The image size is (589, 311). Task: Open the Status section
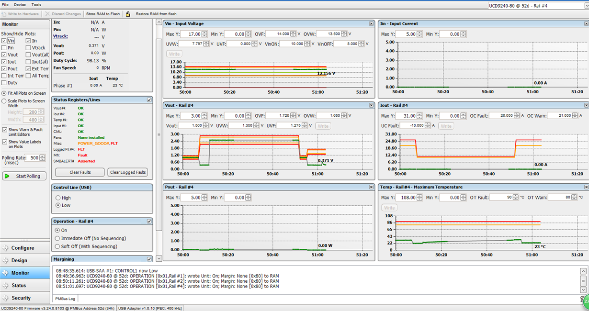coord(24,285)
